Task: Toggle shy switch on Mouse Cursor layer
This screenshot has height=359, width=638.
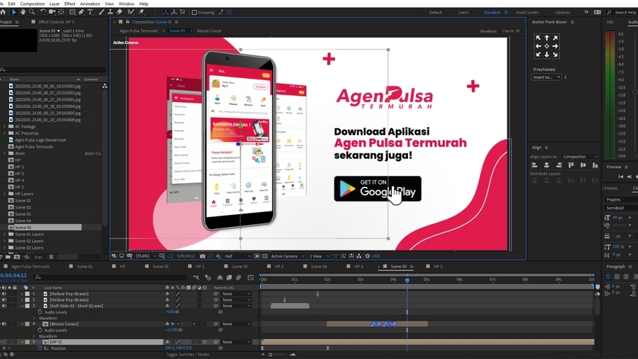Action: click(x=167, y=324)
